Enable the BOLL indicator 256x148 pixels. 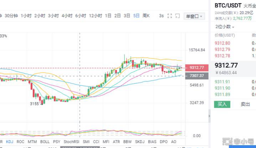pyautogui.click(x=45, y=142)
